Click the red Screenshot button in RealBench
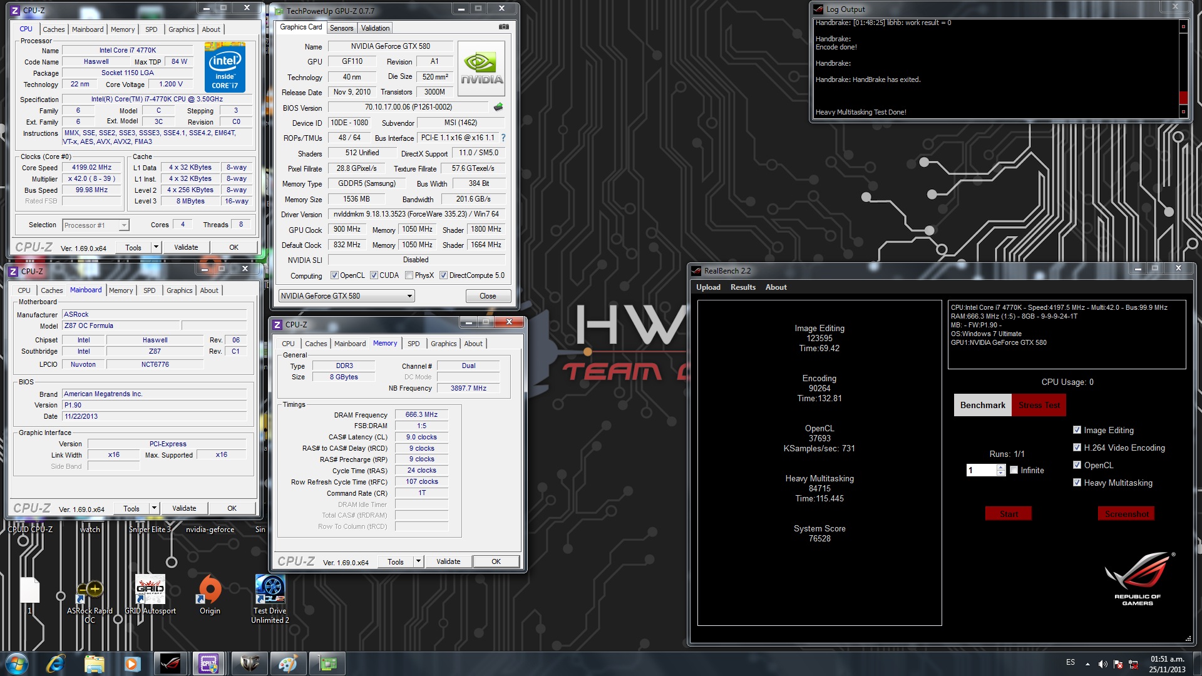Image resolution: width=1202 pixels, height=676 pixels. pos(1126,514)
